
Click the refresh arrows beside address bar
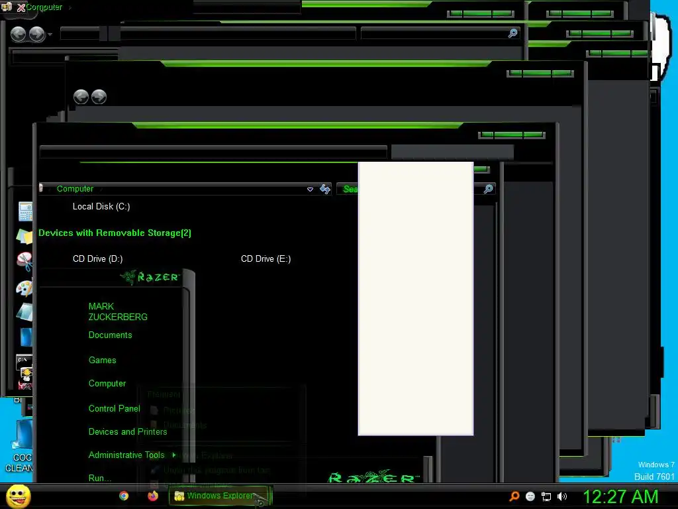[x=324, y=189]
